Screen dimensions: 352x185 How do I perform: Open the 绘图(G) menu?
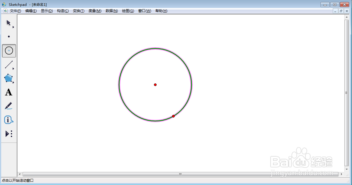click(128, 11)
